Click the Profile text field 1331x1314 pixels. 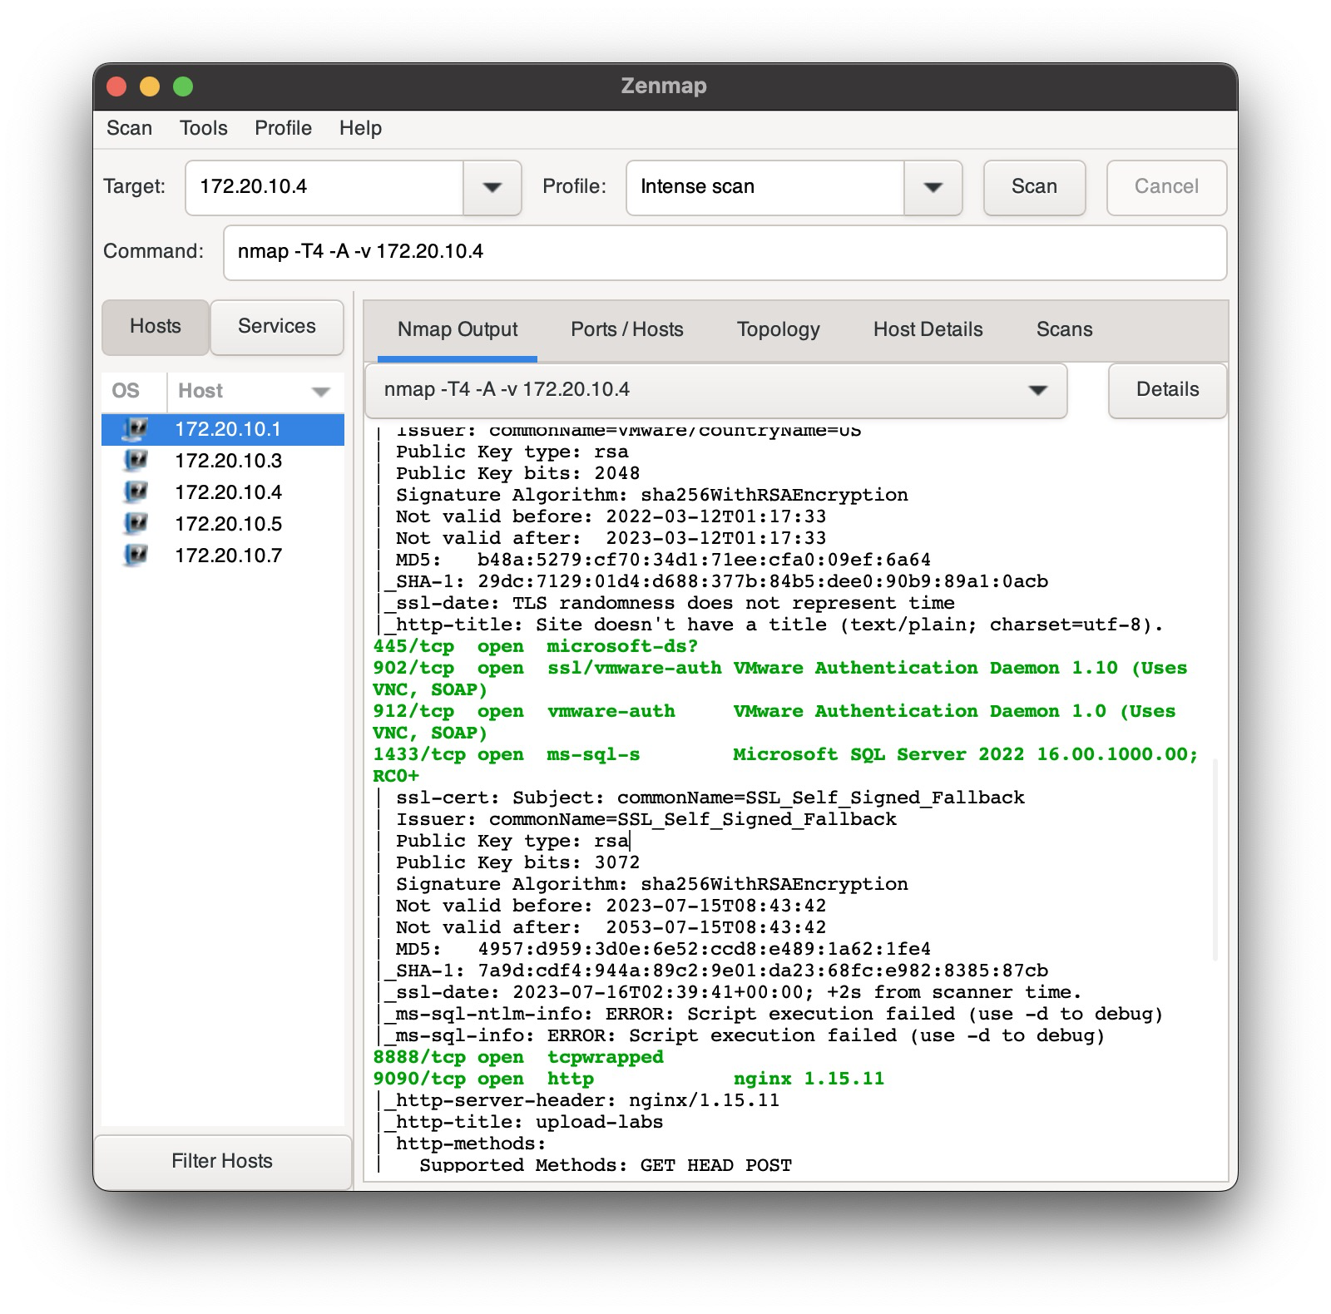pos(765,187)
